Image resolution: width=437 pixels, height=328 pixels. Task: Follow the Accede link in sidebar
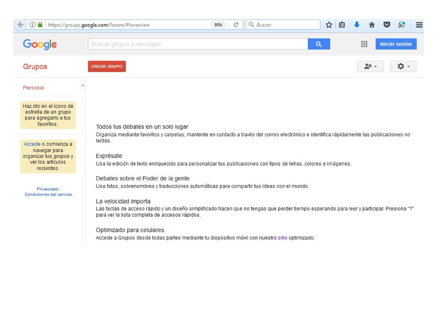point(32,144)
